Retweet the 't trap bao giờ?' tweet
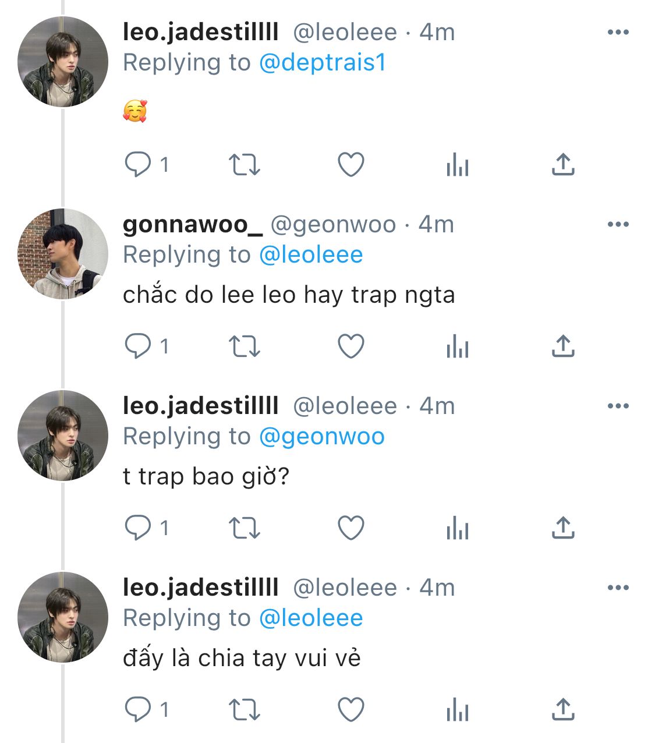The width and height of the screenshot is (655, 743). pos(245,528)
